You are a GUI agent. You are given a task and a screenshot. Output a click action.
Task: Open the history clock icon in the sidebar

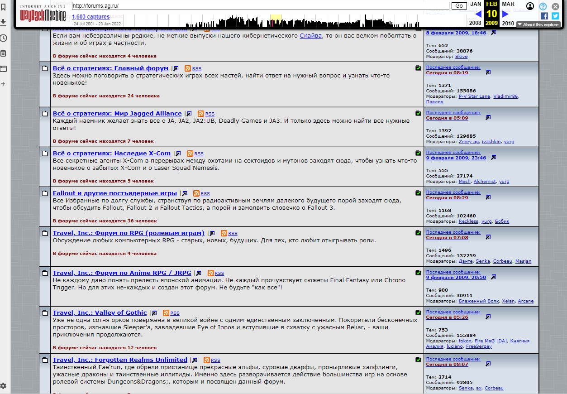point(3,38)
